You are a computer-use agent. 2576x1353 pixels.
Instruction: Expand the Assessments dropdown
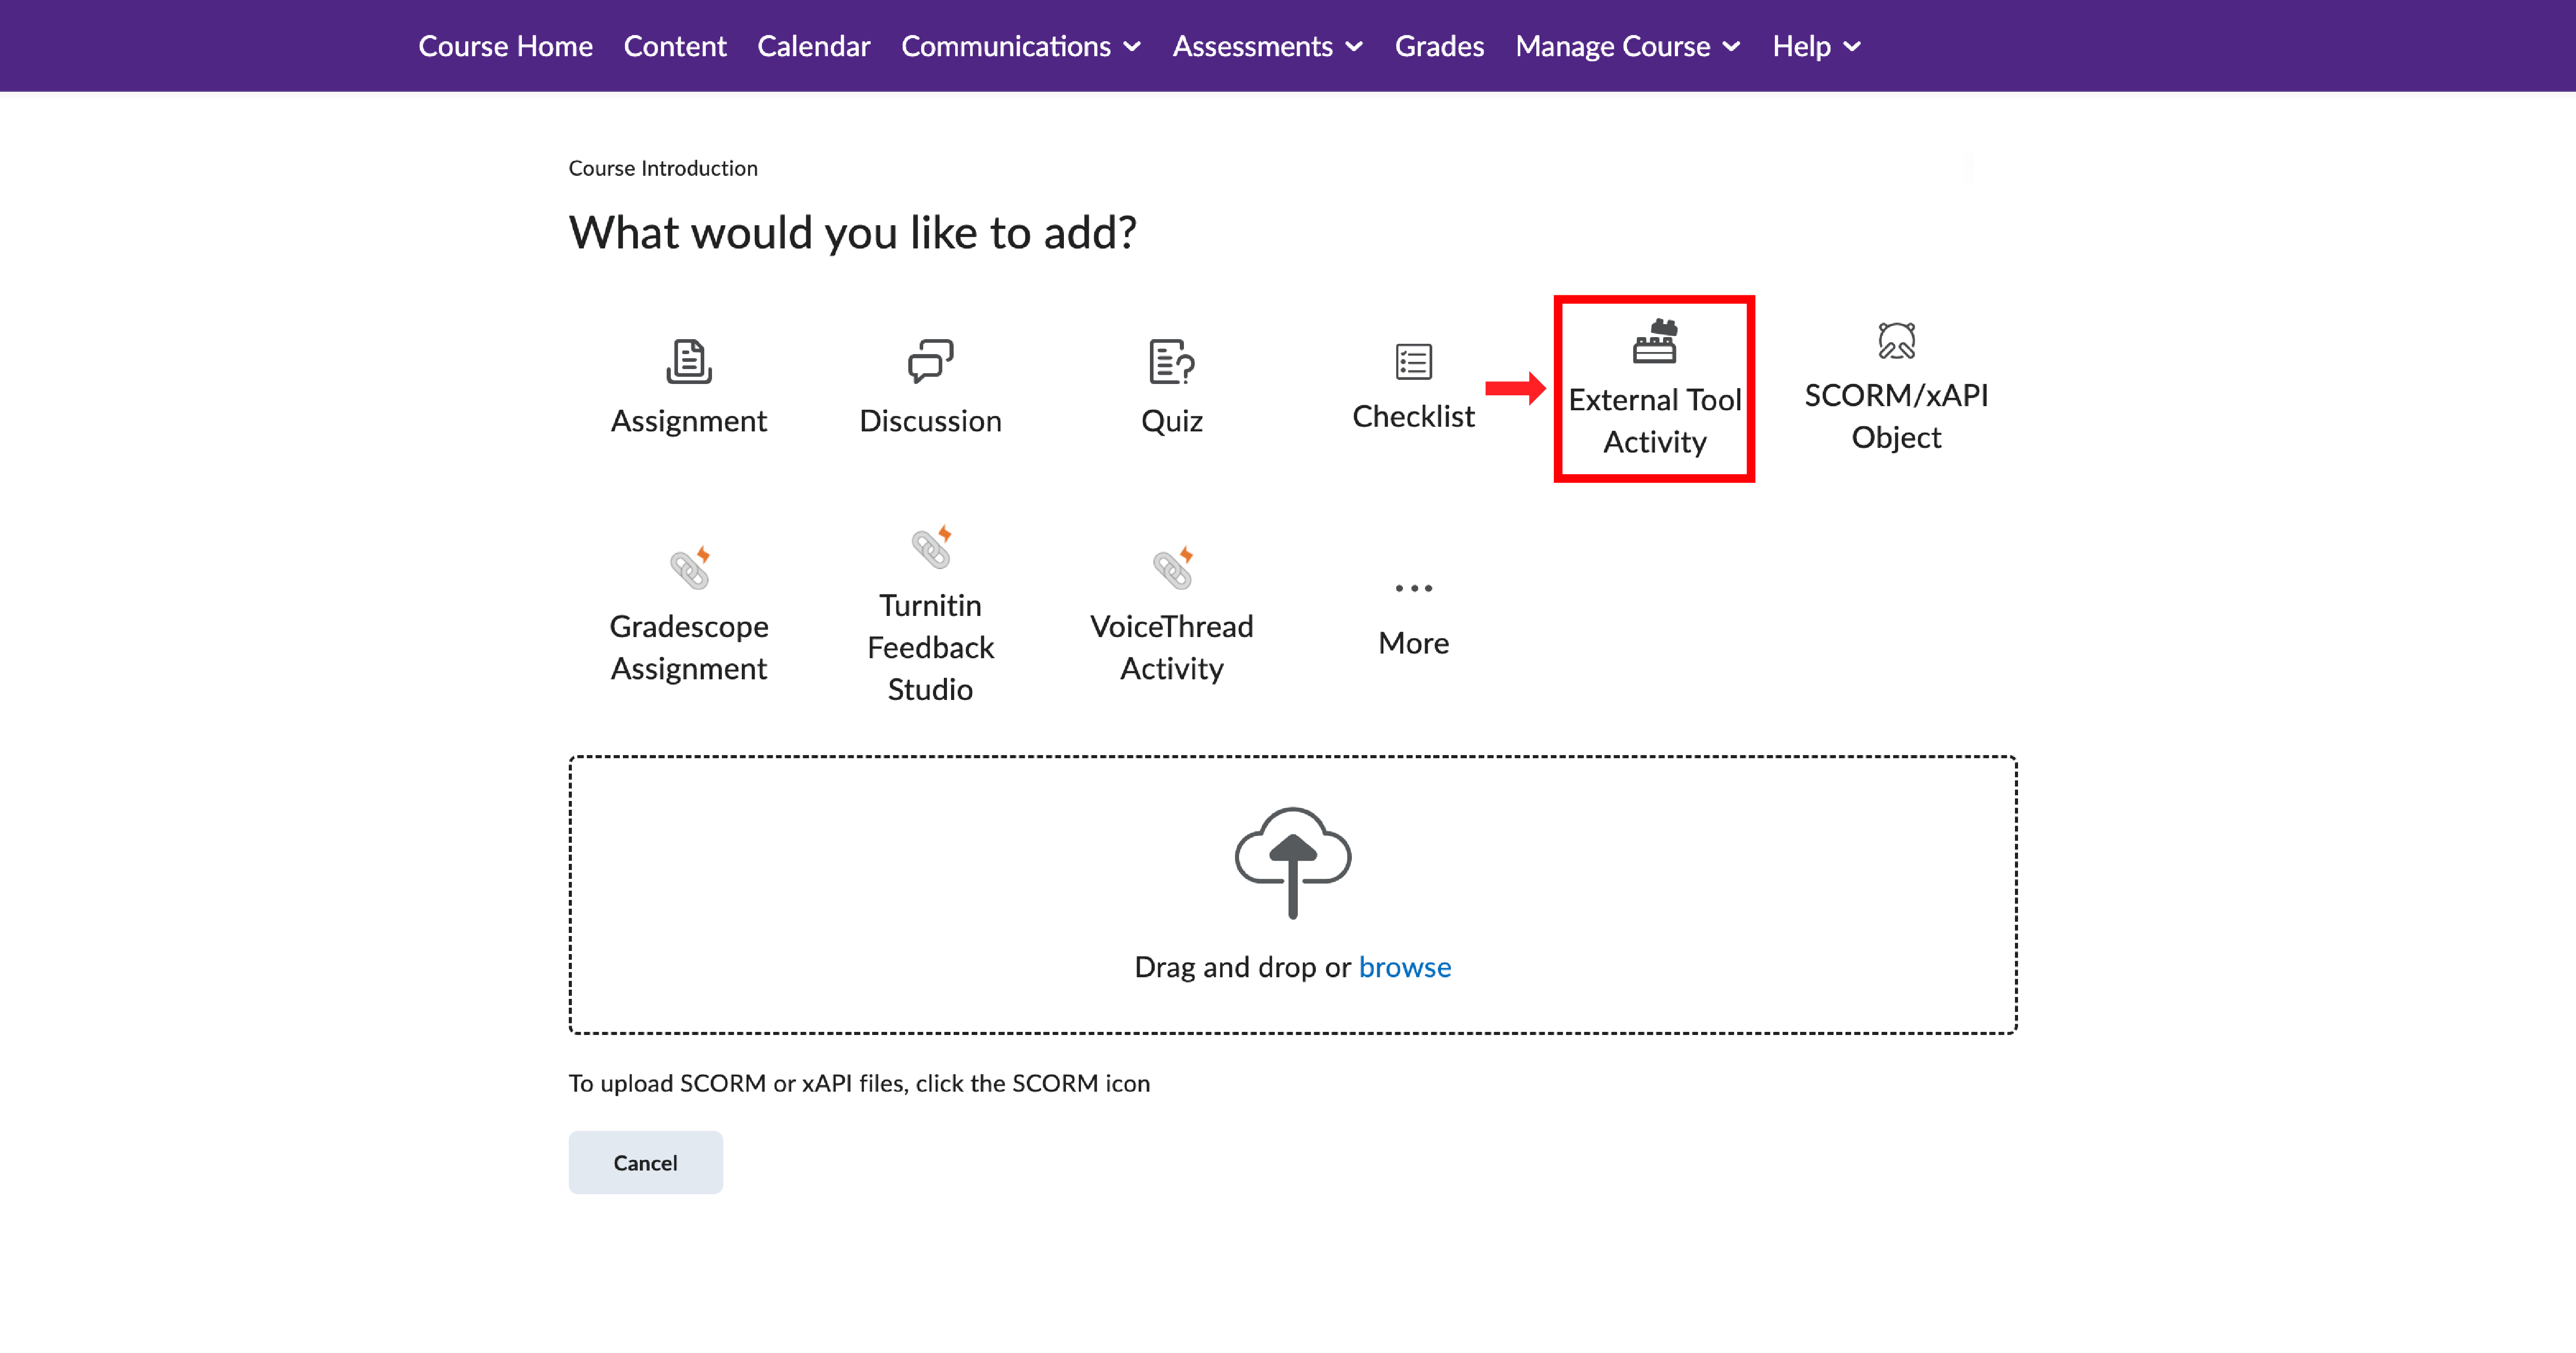point(1266,45)
